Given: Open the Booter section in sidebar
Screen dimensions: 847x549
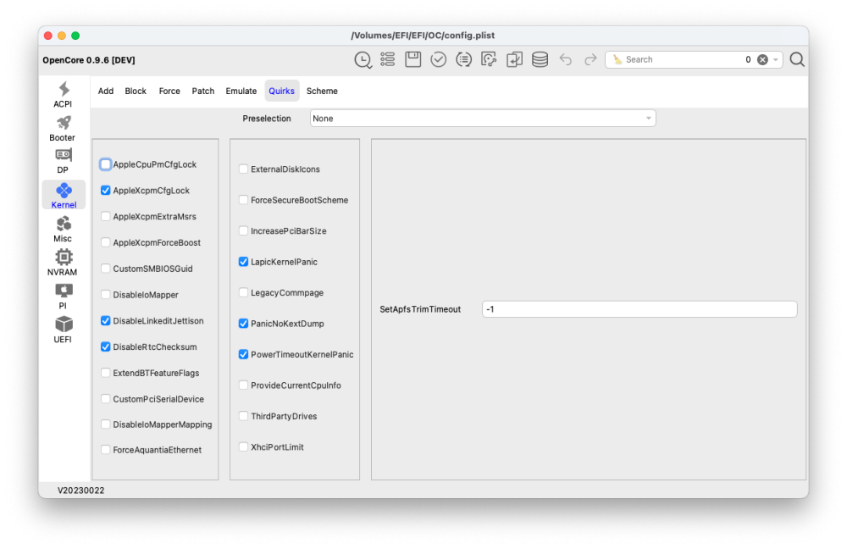Looking at the screenshot, I should coord(64,129).
